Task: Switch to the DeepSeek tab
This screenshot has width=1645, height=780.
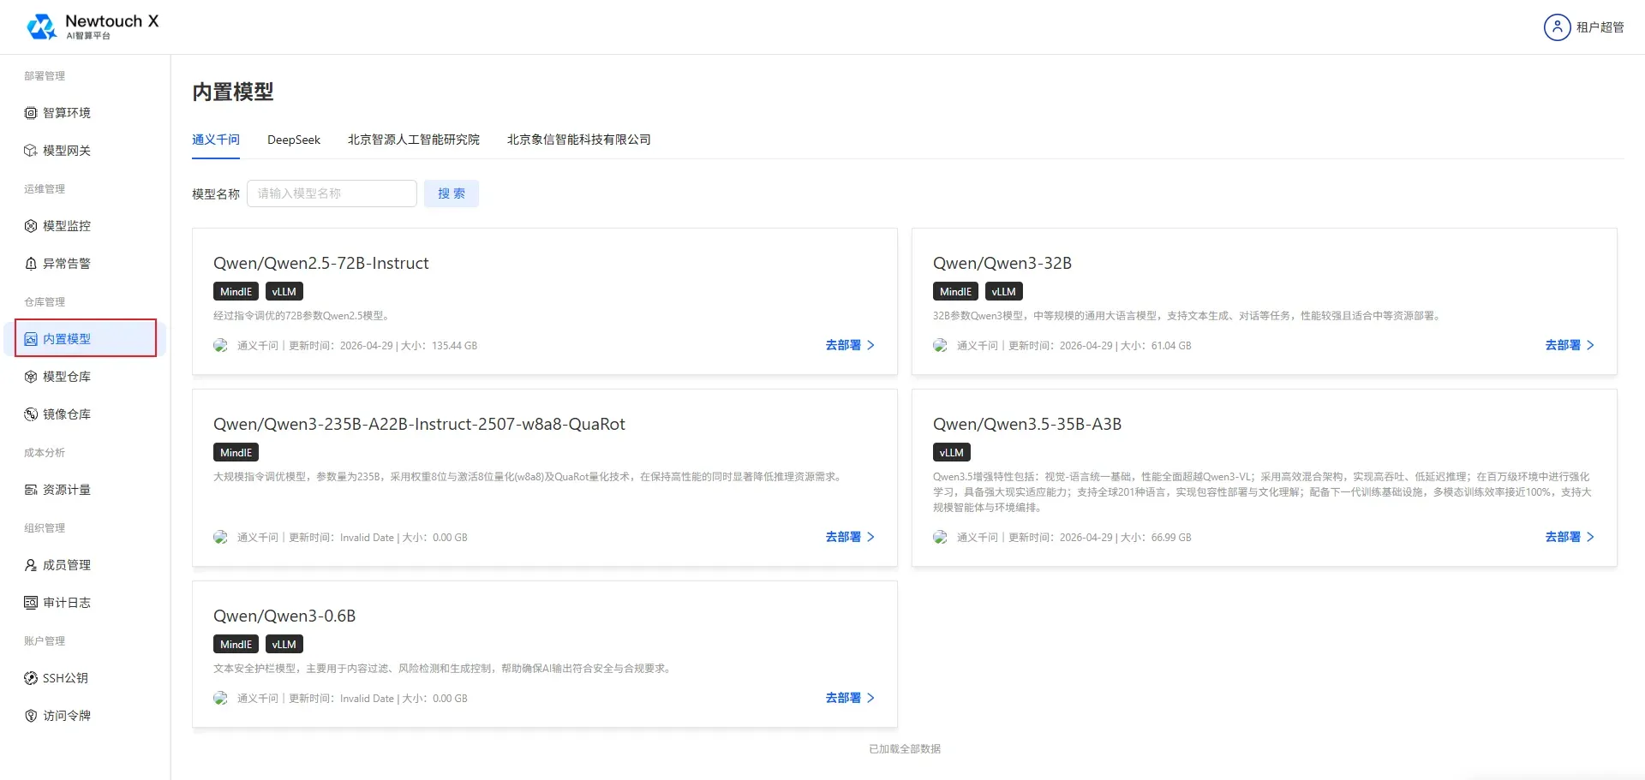Action: point(294,140)
